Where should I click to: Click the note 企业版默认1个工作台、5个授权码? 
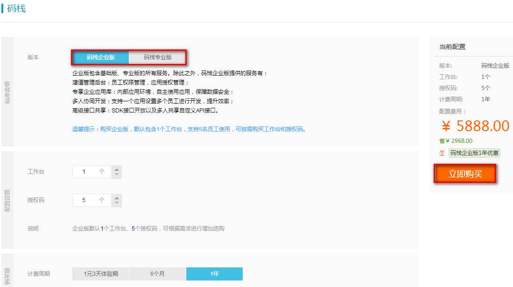coord(148,228)
